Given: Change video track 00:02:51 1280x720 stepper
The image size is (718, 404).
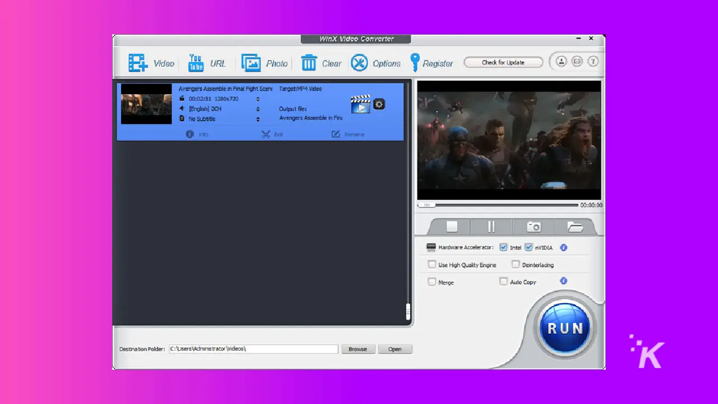Looking at the screenshot, I should (x=258, y=99).
